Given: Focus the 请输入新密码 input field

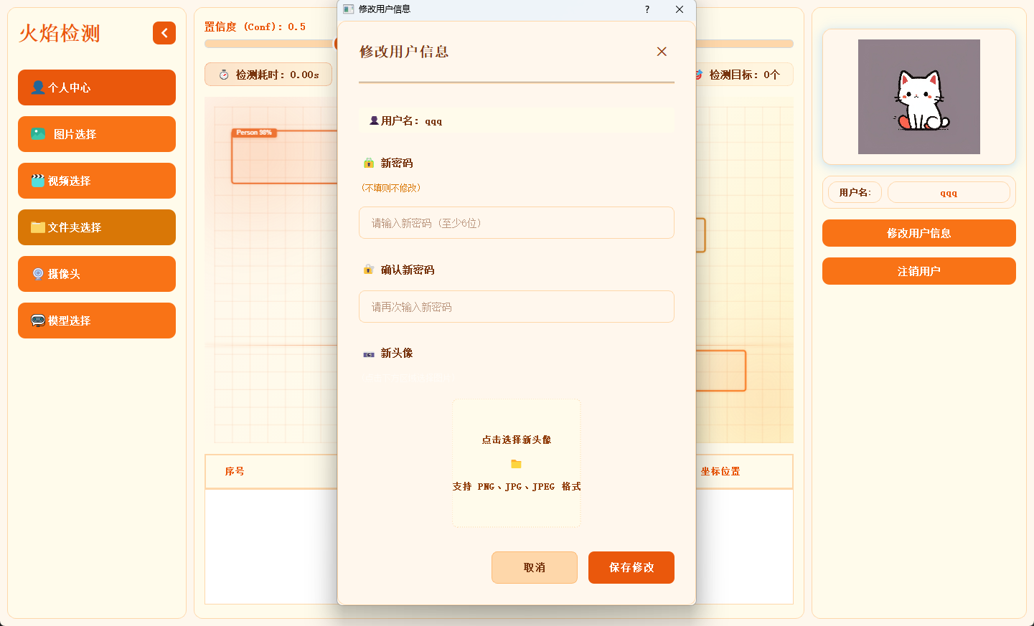Looking at the screenshot, I should pyautogui.click(x=517, y=223).
